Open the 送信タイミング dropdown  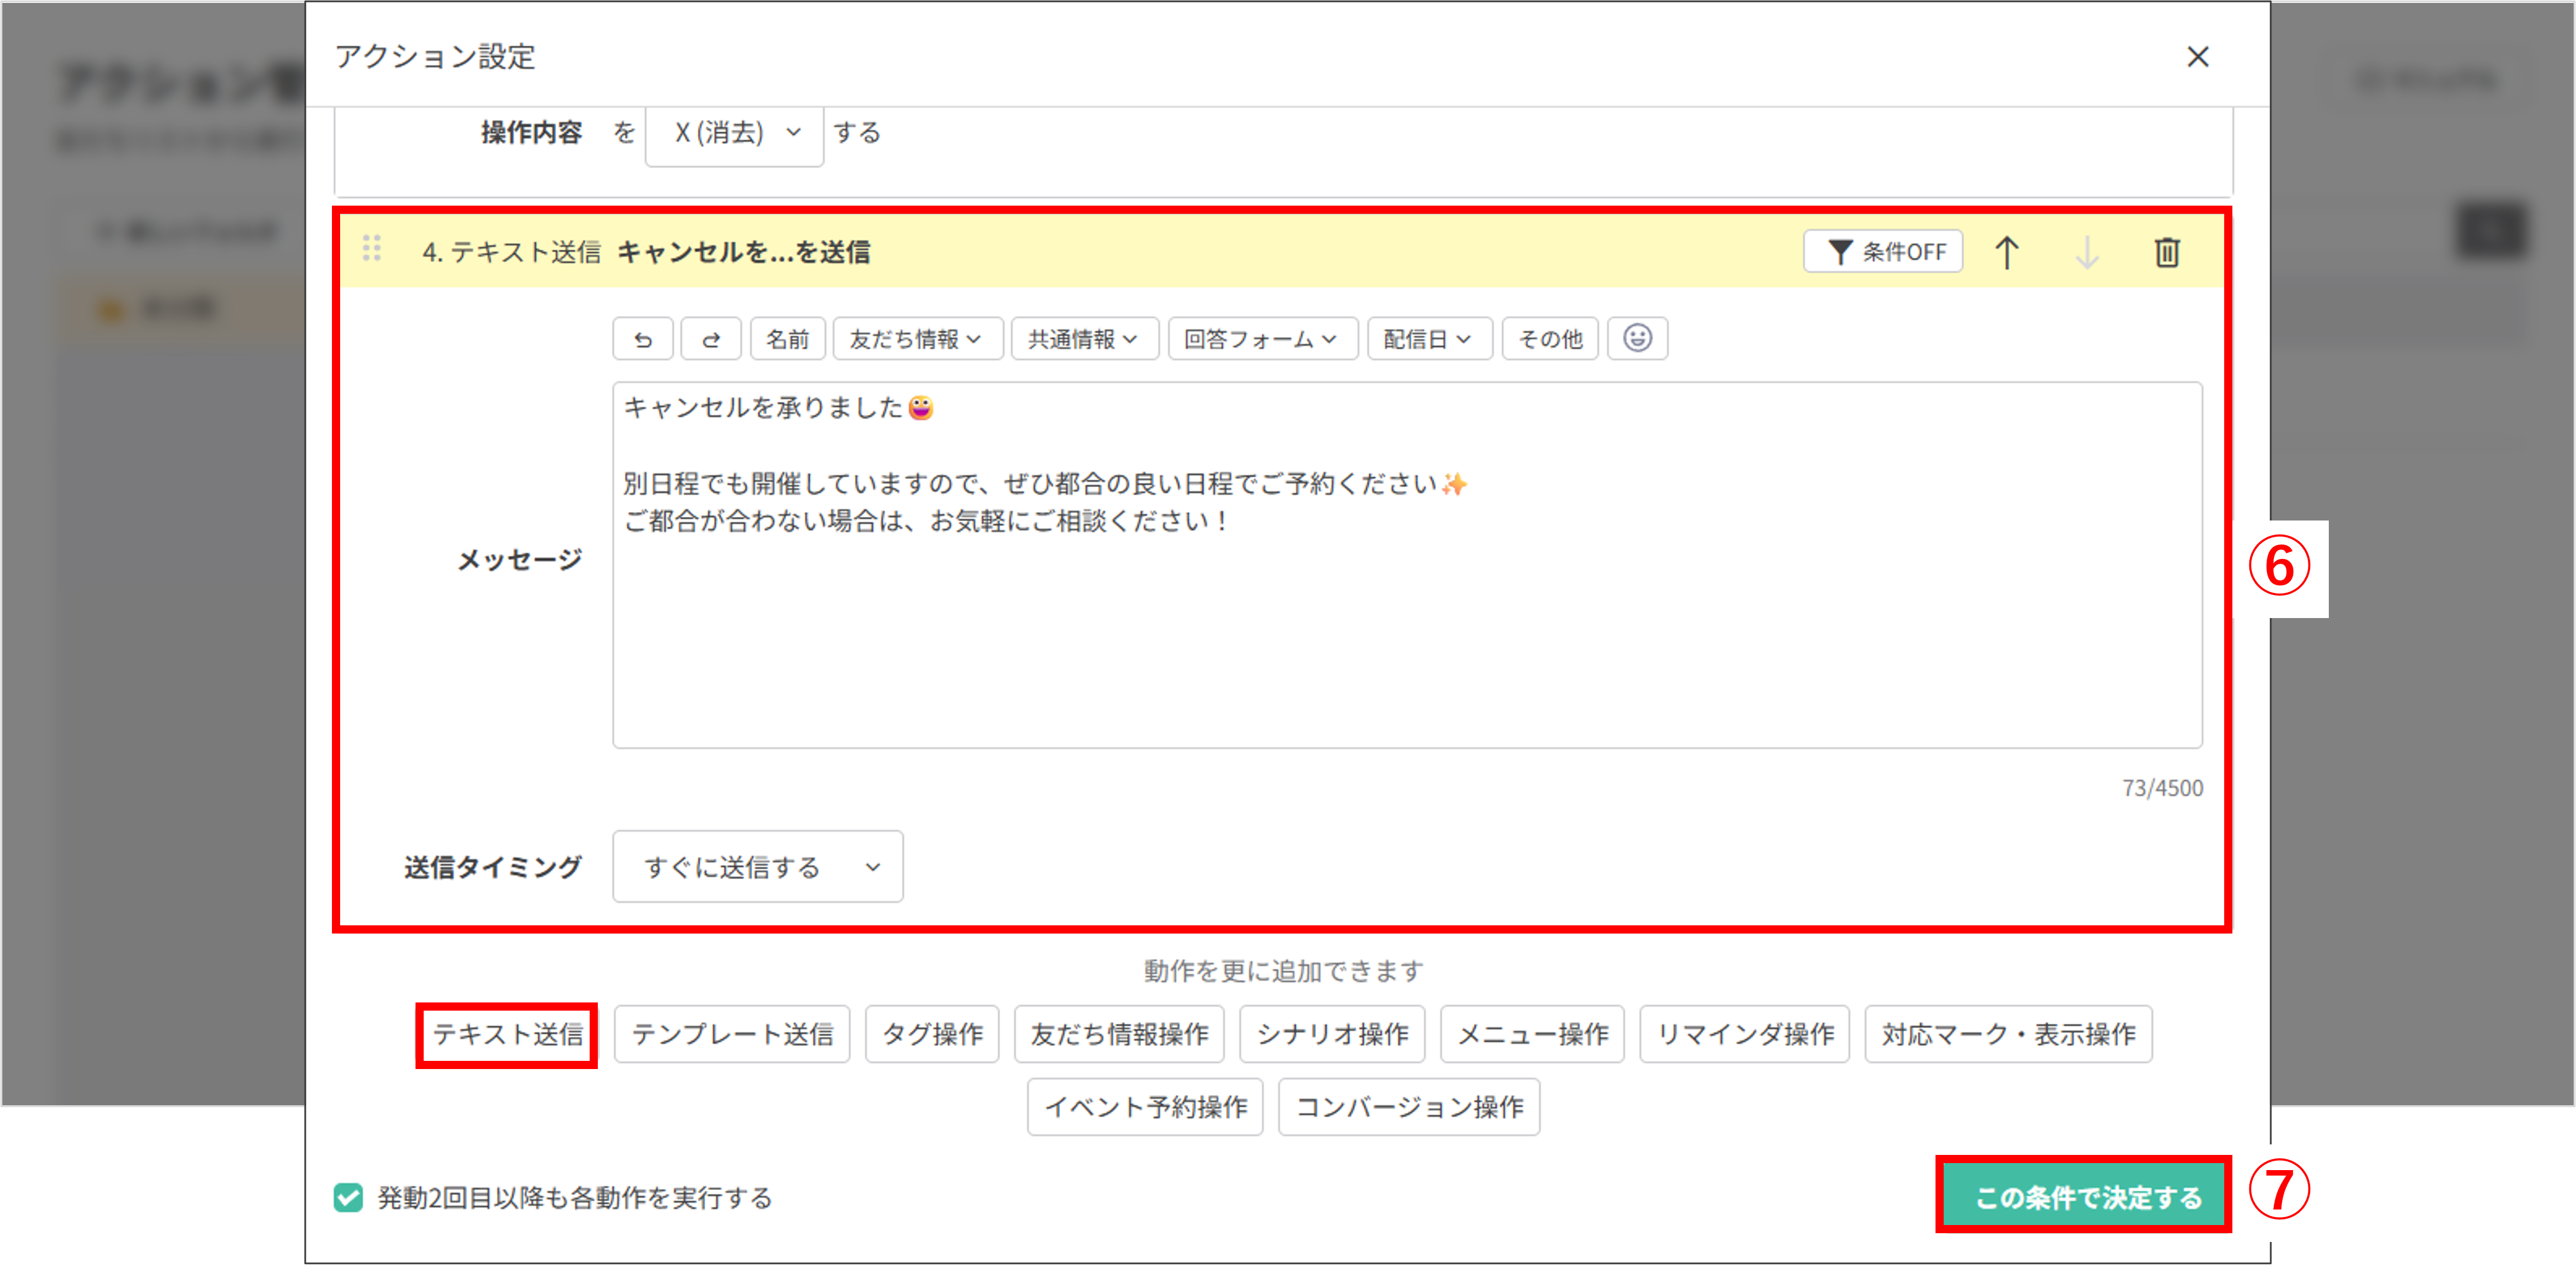[757, 867]
